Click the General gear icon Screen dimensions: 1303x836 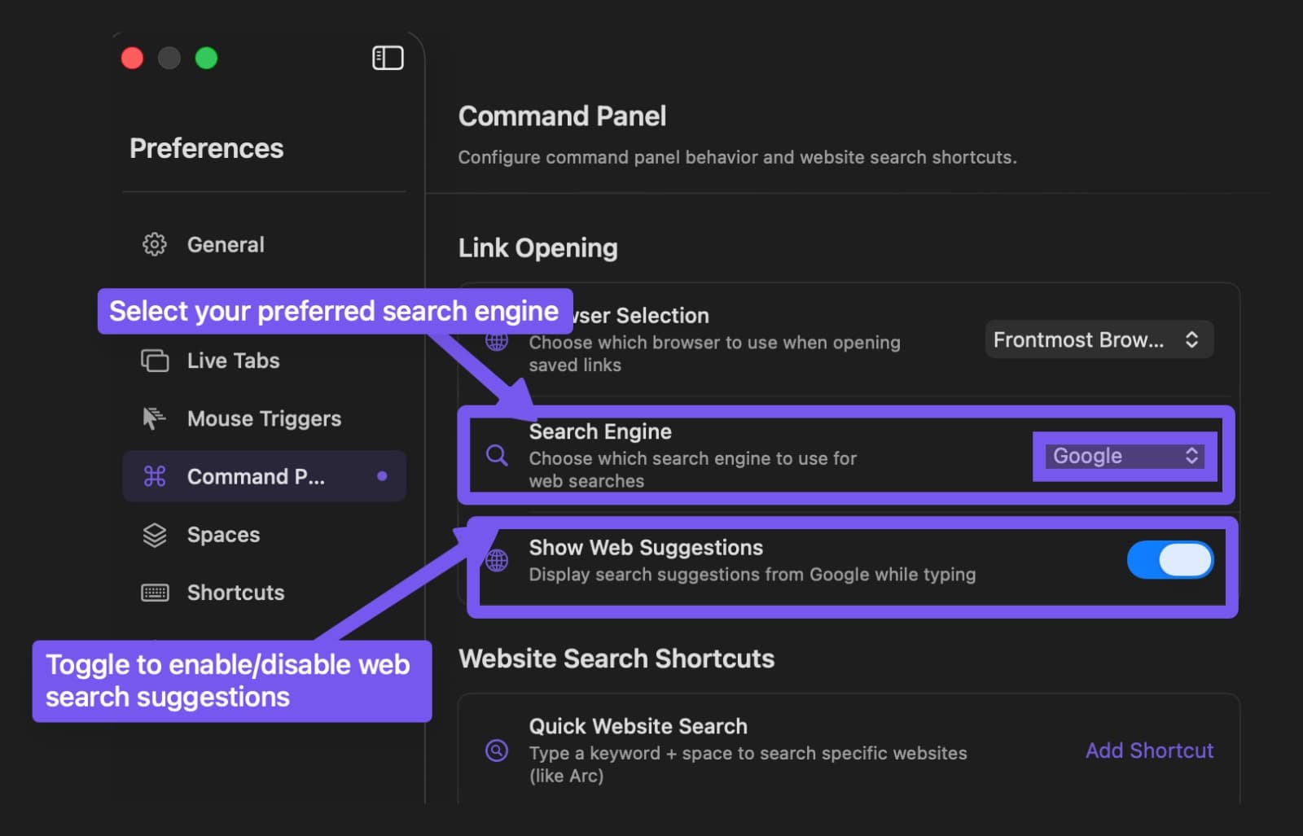(x=155, y=244)
